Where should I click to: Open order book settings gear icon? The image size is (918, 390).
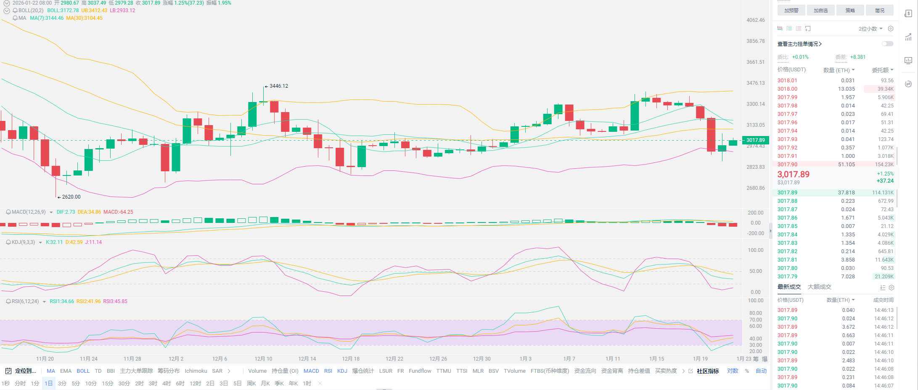click(x=890, y=29)
